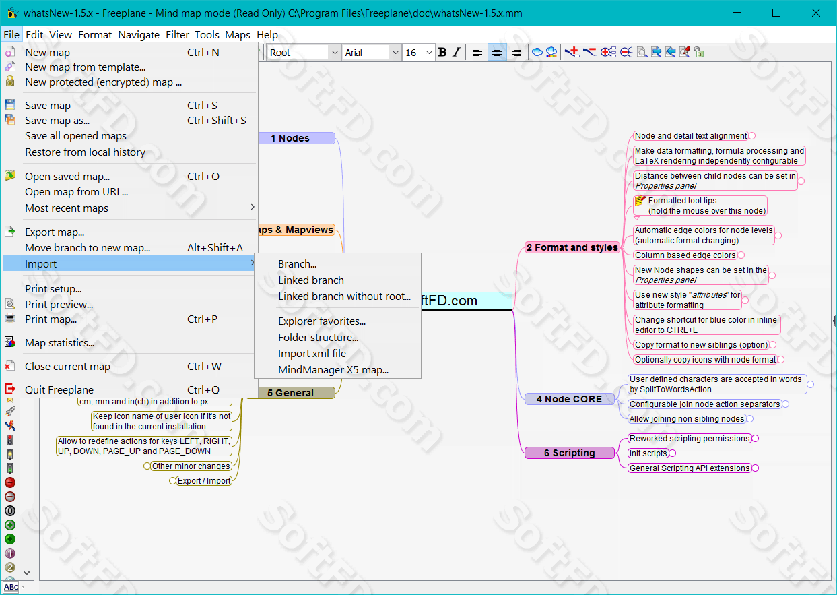Click the ABC spell-check icon at bottom left
This screenshot has width=837, height=595.
11,586
